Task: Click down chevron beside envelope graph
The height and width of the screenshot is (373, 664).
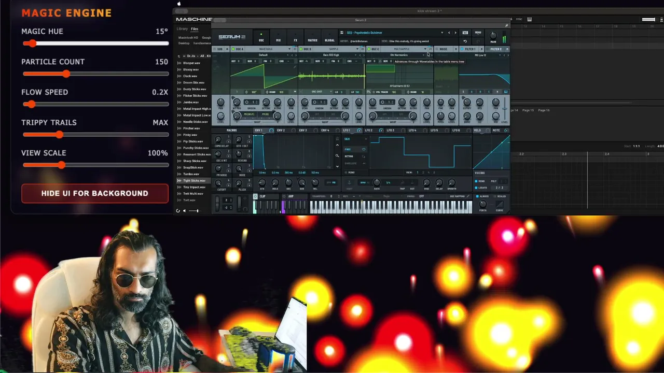Action: [337, 166]
